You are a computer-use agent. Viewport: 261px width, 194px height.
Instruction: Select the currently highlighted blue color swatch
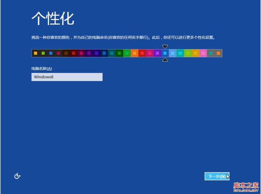(x=164, y=53)
